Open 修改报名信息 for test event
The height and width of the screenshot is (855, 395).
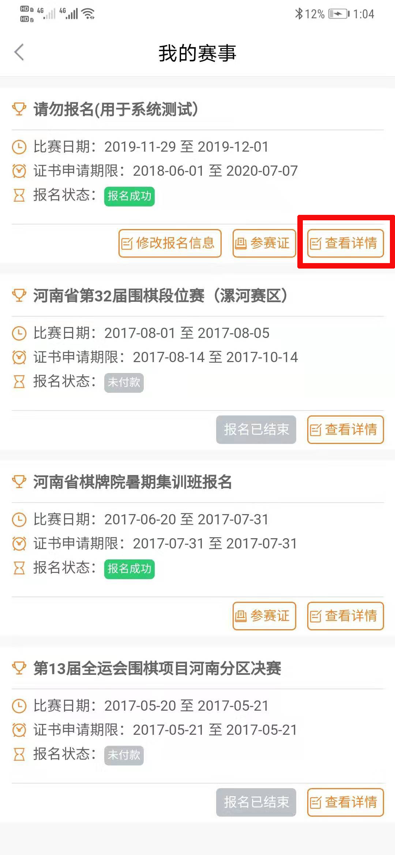coord(170,243)
